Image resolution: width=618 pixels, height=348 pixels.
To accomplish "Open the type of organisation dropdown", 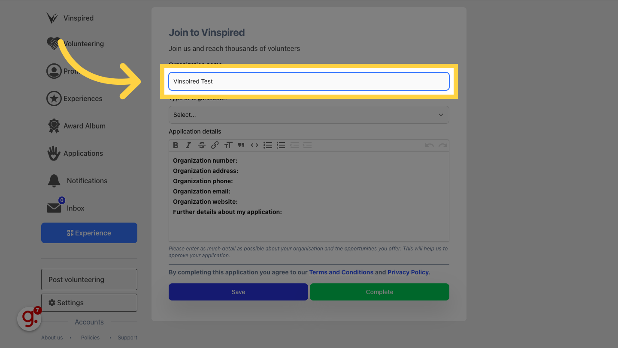I will [x=309, y=115].
